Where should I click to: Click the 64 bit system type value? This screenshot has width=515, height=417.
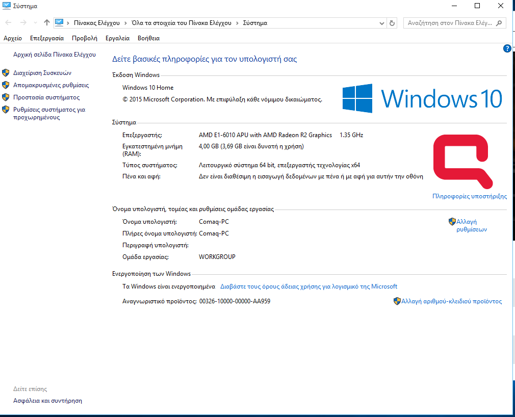[279, 165]
